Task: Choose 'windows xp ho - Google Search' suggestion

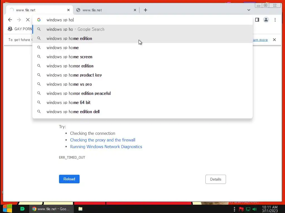Action: [142, 29]
